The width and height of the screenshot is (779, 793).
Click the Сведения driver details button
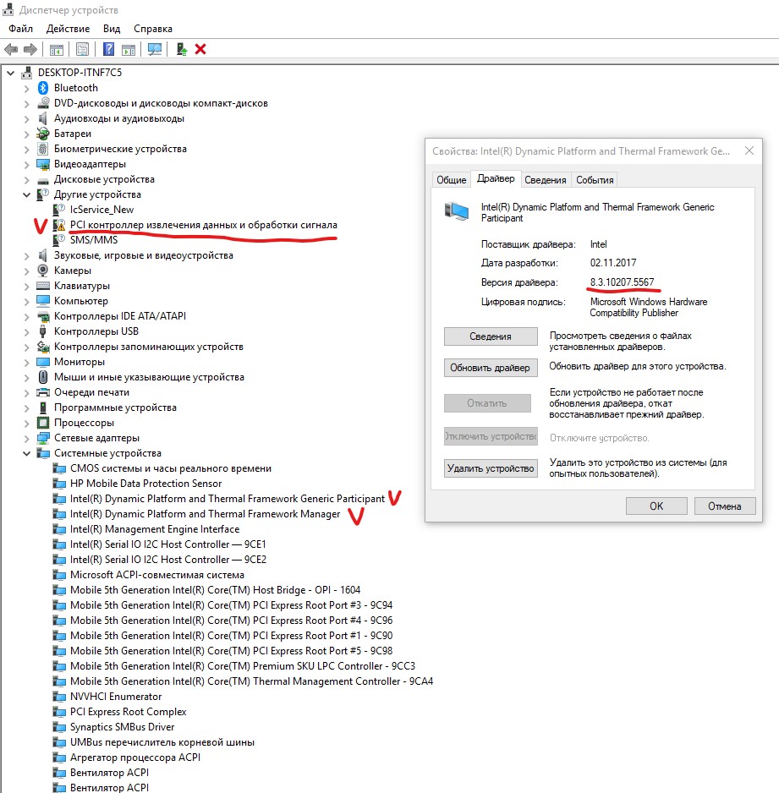tap(491, 336)
